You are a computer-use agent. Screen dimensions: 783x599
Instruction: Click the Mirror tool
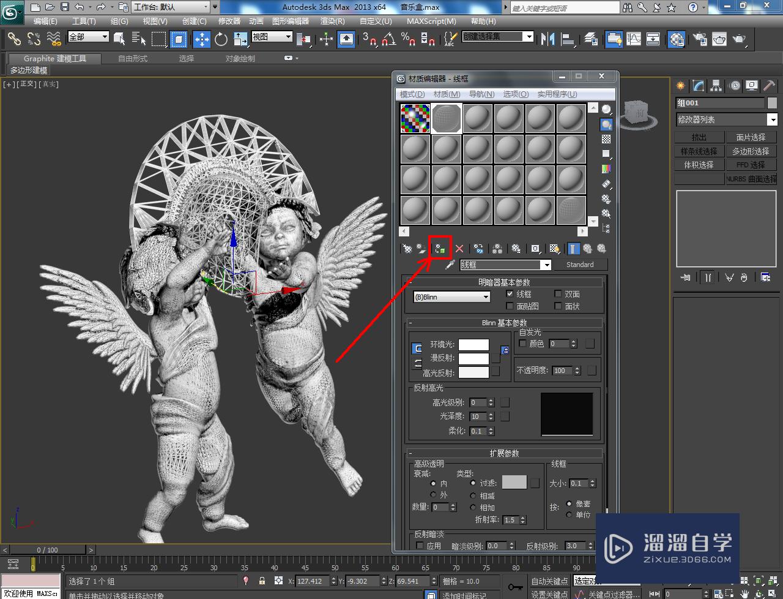click(x=547, y=39)
